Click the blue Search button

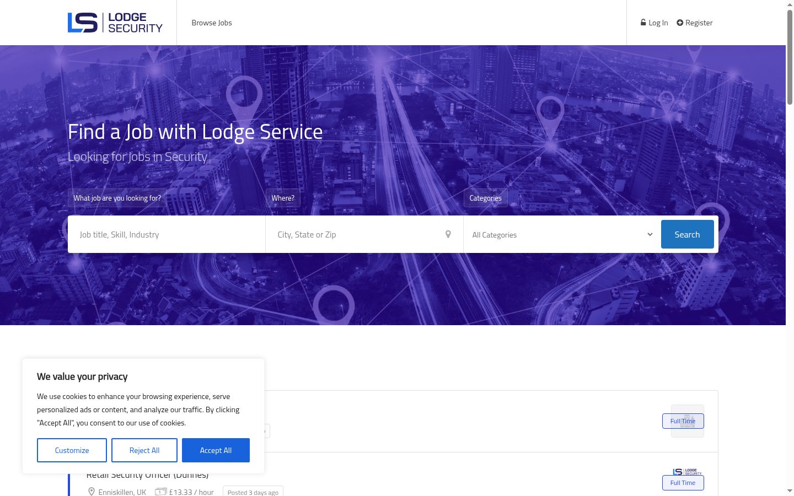(688, 234)
